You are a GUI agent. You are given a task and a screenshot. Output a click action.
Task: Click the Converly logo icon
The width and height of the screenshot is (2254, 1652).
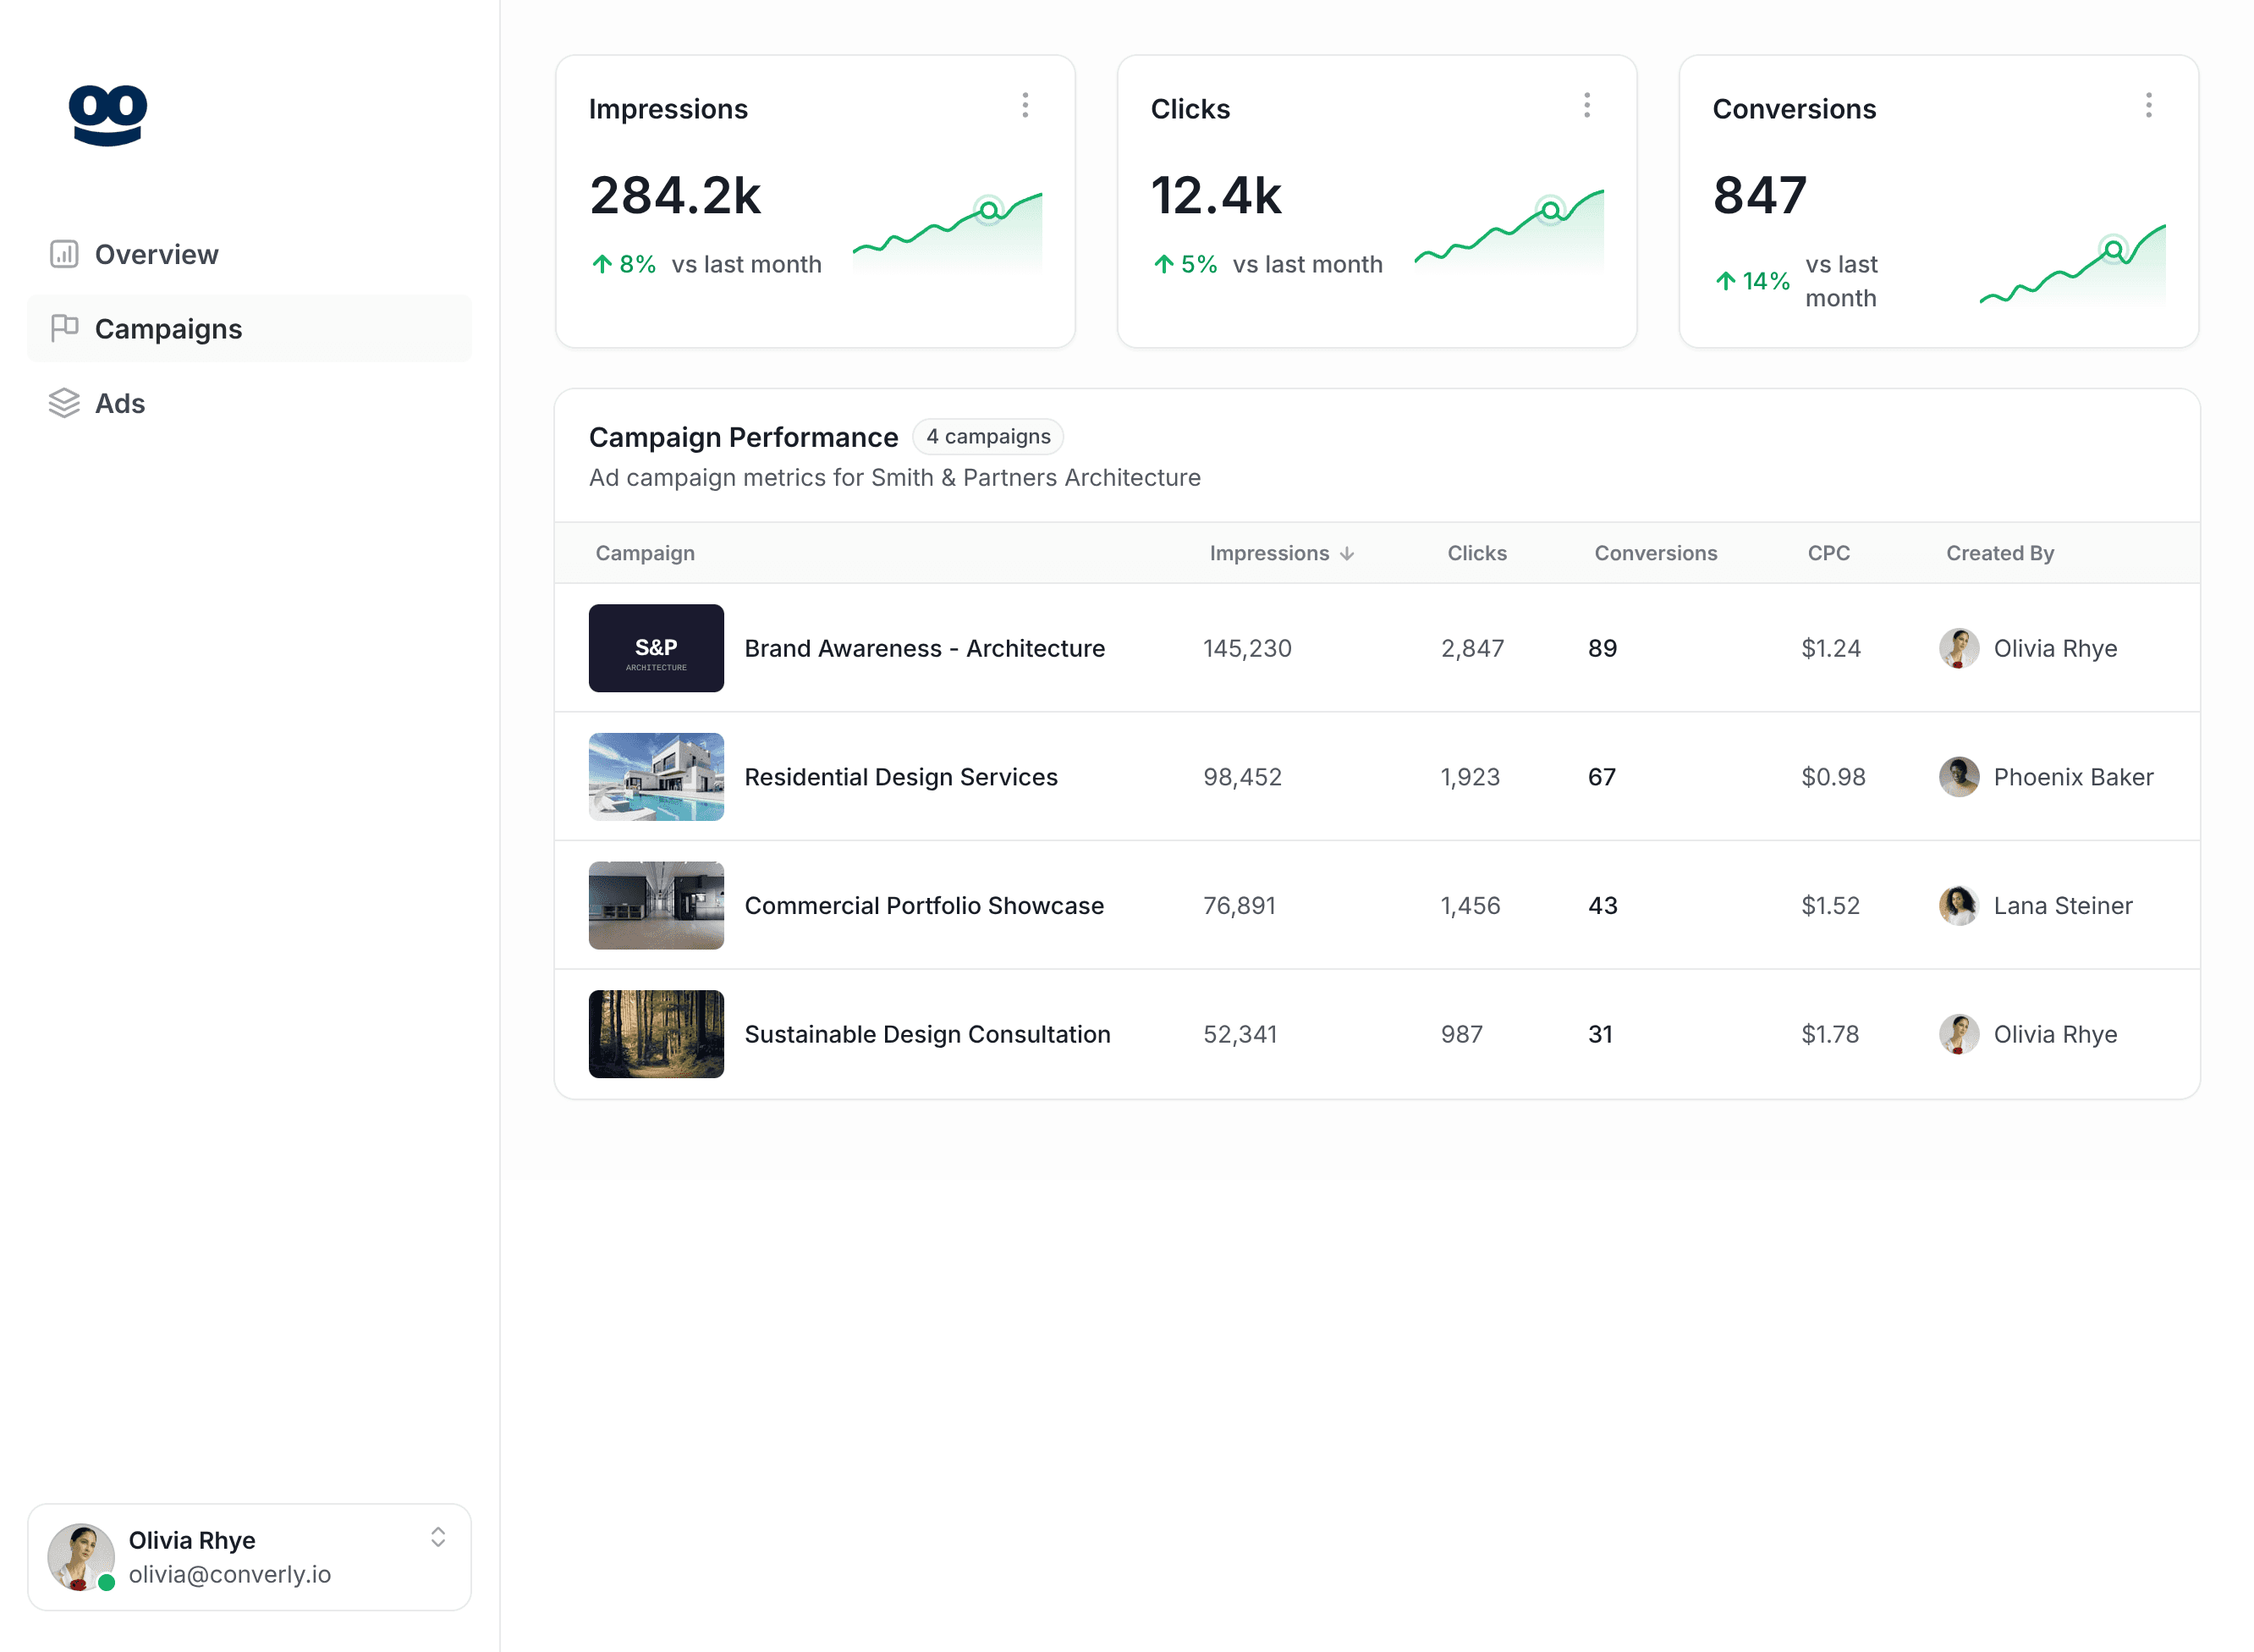(107, 114)
